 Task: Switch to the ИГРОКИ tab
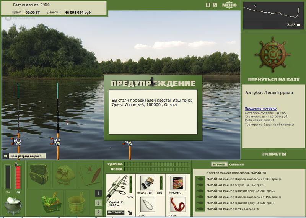click(219, 164)
